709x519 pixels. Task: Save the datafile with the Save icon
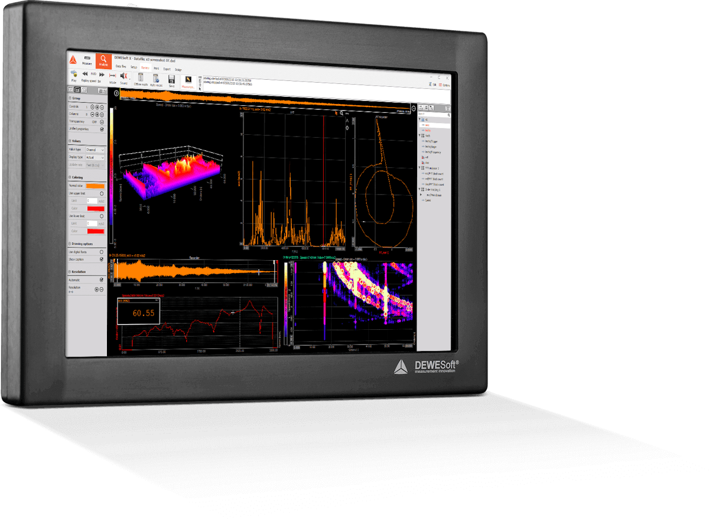(x=171, y=79)
